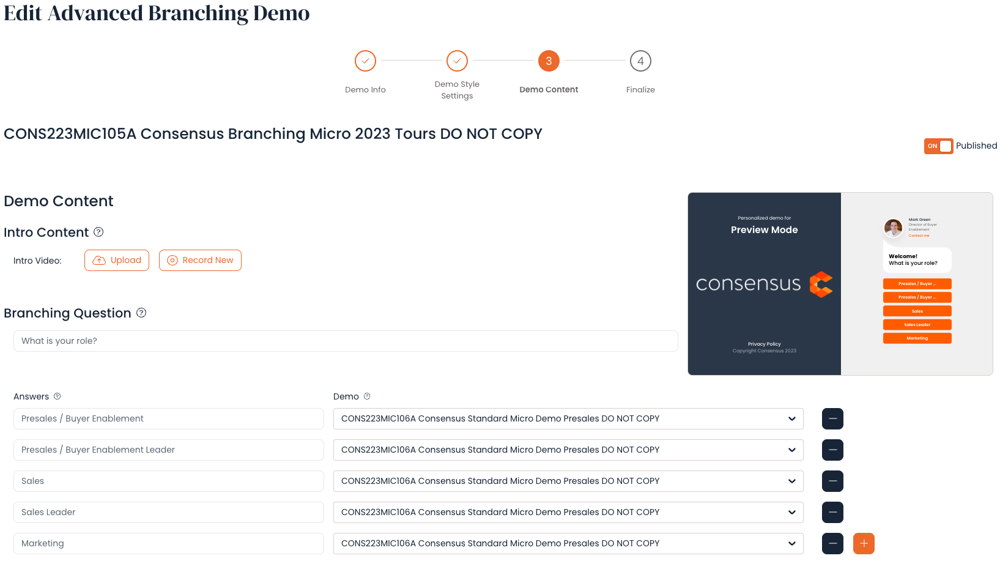1000x561 pixels.
Task: Edit the 'What is your role?' question field
Action: point(346,341)
